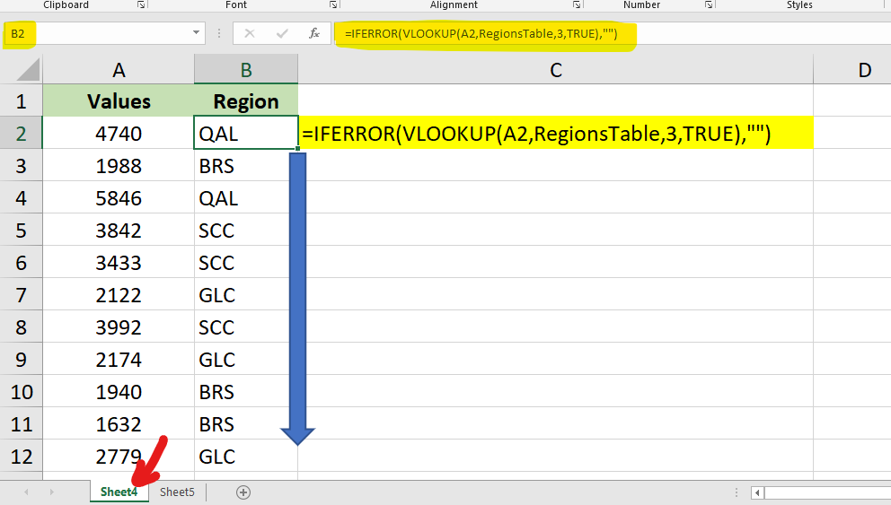
Task: Click the Select All corner triangle
Action: coord(29,70)
